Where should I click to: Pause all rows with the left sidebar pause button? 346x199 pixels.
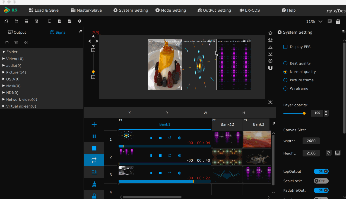(x=94, y=136)
